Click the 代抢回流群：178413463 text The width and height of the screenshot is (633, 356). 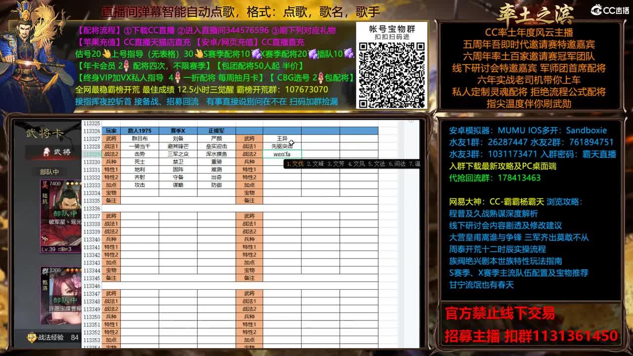495,178
